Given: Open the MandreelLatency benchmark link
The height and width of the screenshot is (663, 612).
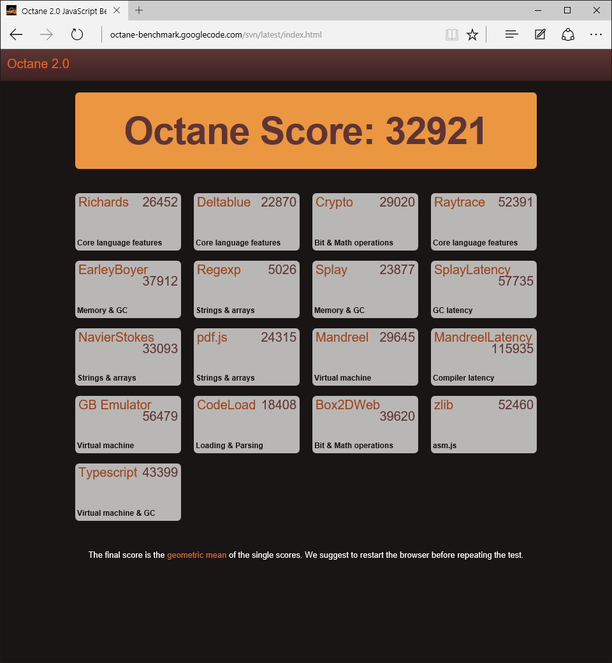Looking at the screenshot, I should tap(483, 337).
